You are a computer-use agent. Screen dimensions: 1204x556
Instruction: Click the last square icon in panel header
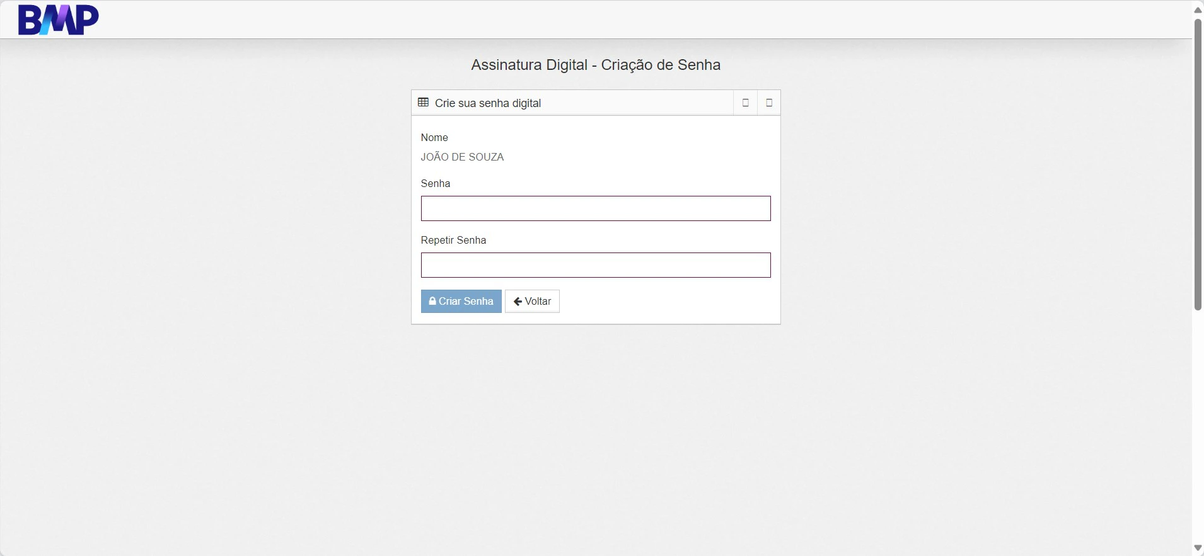(768, 103)
